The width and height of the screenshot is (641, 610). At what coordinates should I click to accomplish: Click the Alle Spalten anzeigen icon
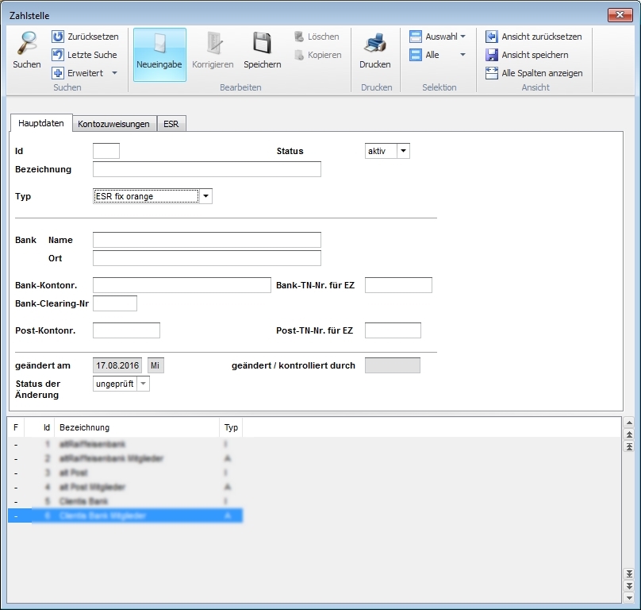tap(491, 73)
